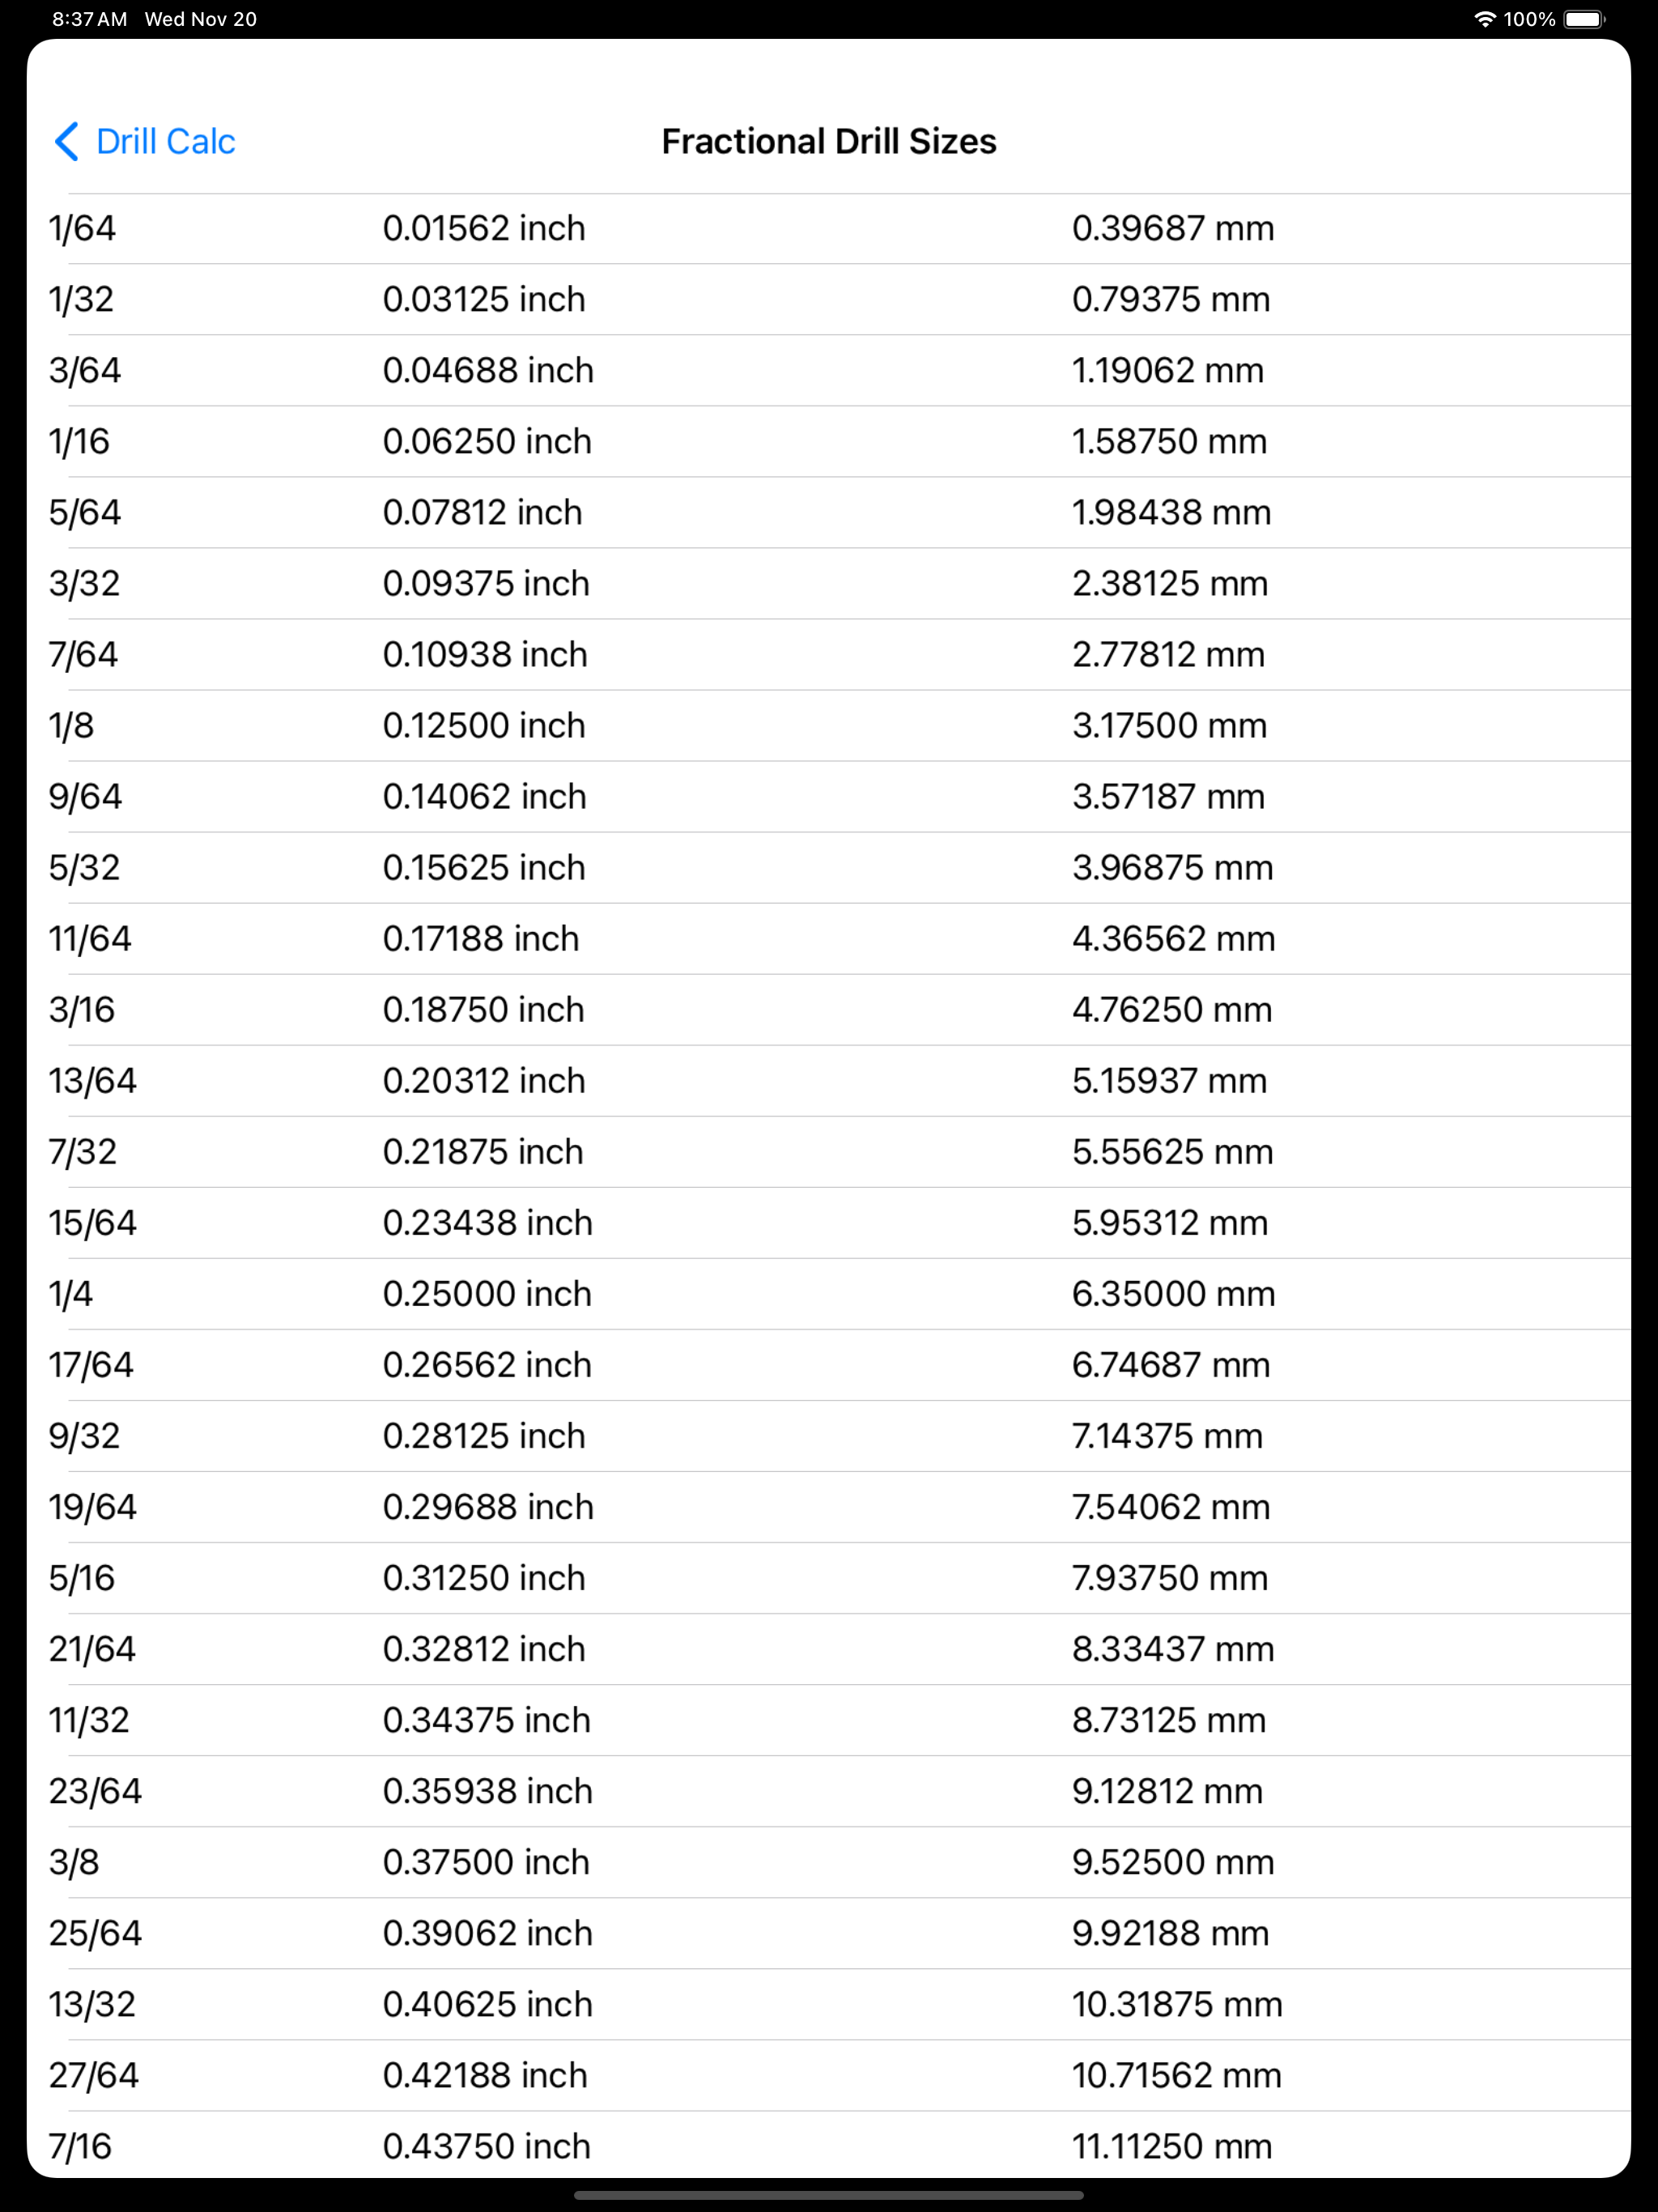Tap the 6.35000 mm value

pos(1173,1294)
